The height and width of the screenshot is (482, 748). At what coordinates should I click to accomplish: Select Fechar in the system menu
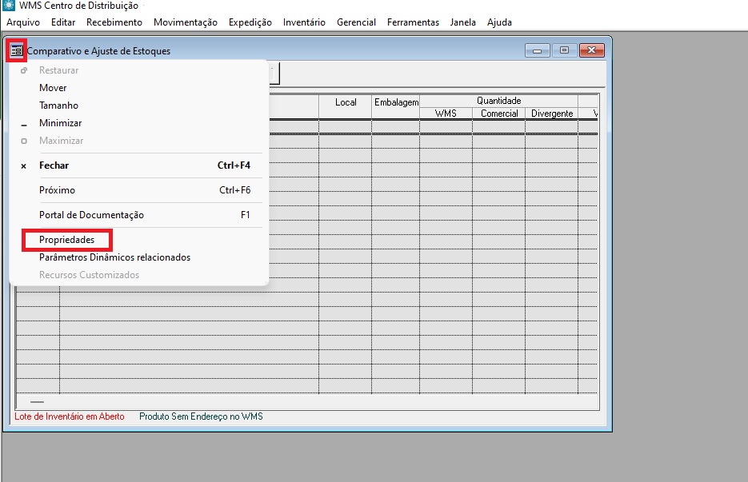pos(54,165)
